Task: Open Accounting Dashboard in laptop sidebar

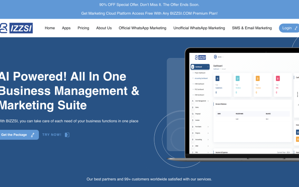Action: pyautogui.click(x=201, y=78)
